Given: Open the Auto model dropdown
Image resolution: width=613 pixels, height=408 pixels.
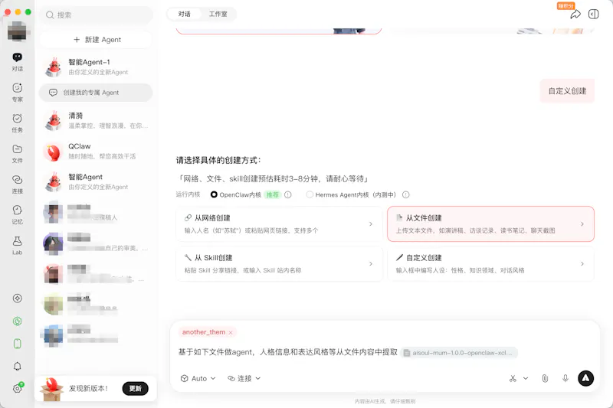Looking at the screenshot, I should (198, 378).
